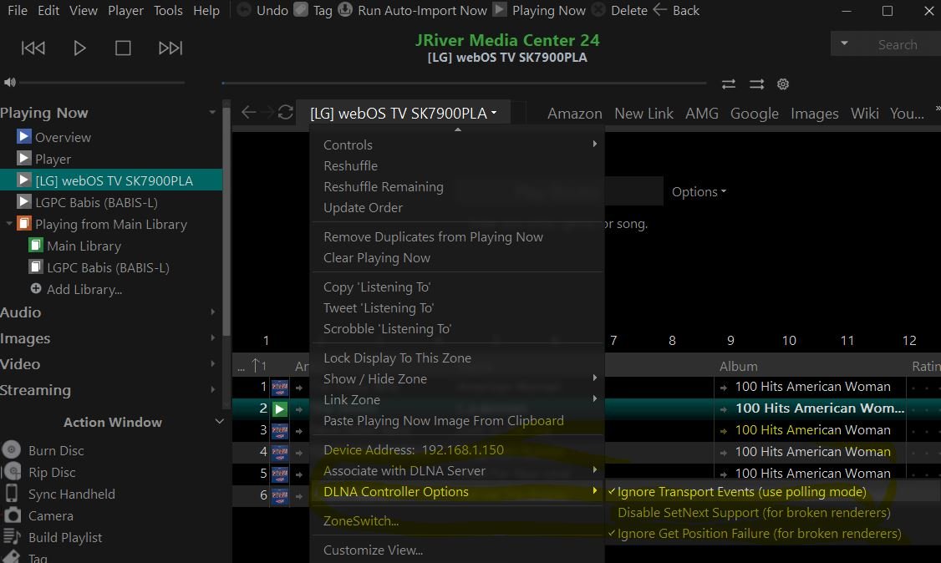The width and height of the screenshot is (941, 563).
Task: Go to the previous track
Action: click(33, 48)
